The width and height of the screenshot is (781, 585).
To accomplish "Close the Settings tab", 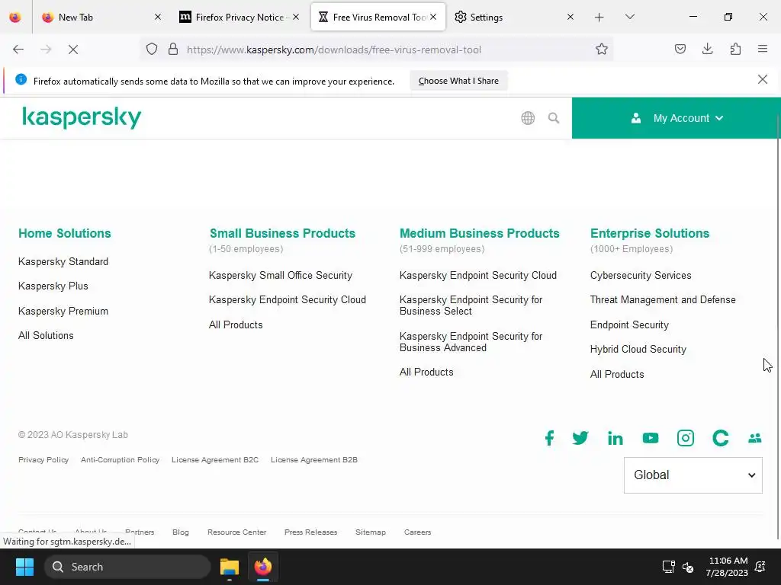I will (x=570, y=17).
